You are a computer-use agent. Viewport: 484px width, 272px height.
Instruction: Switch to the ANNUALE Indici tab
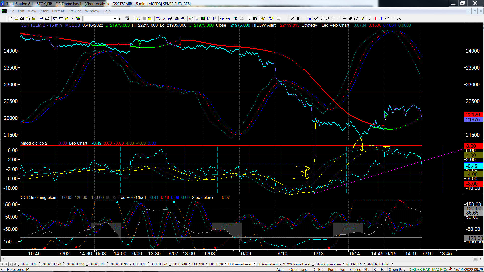pos(378,264)
